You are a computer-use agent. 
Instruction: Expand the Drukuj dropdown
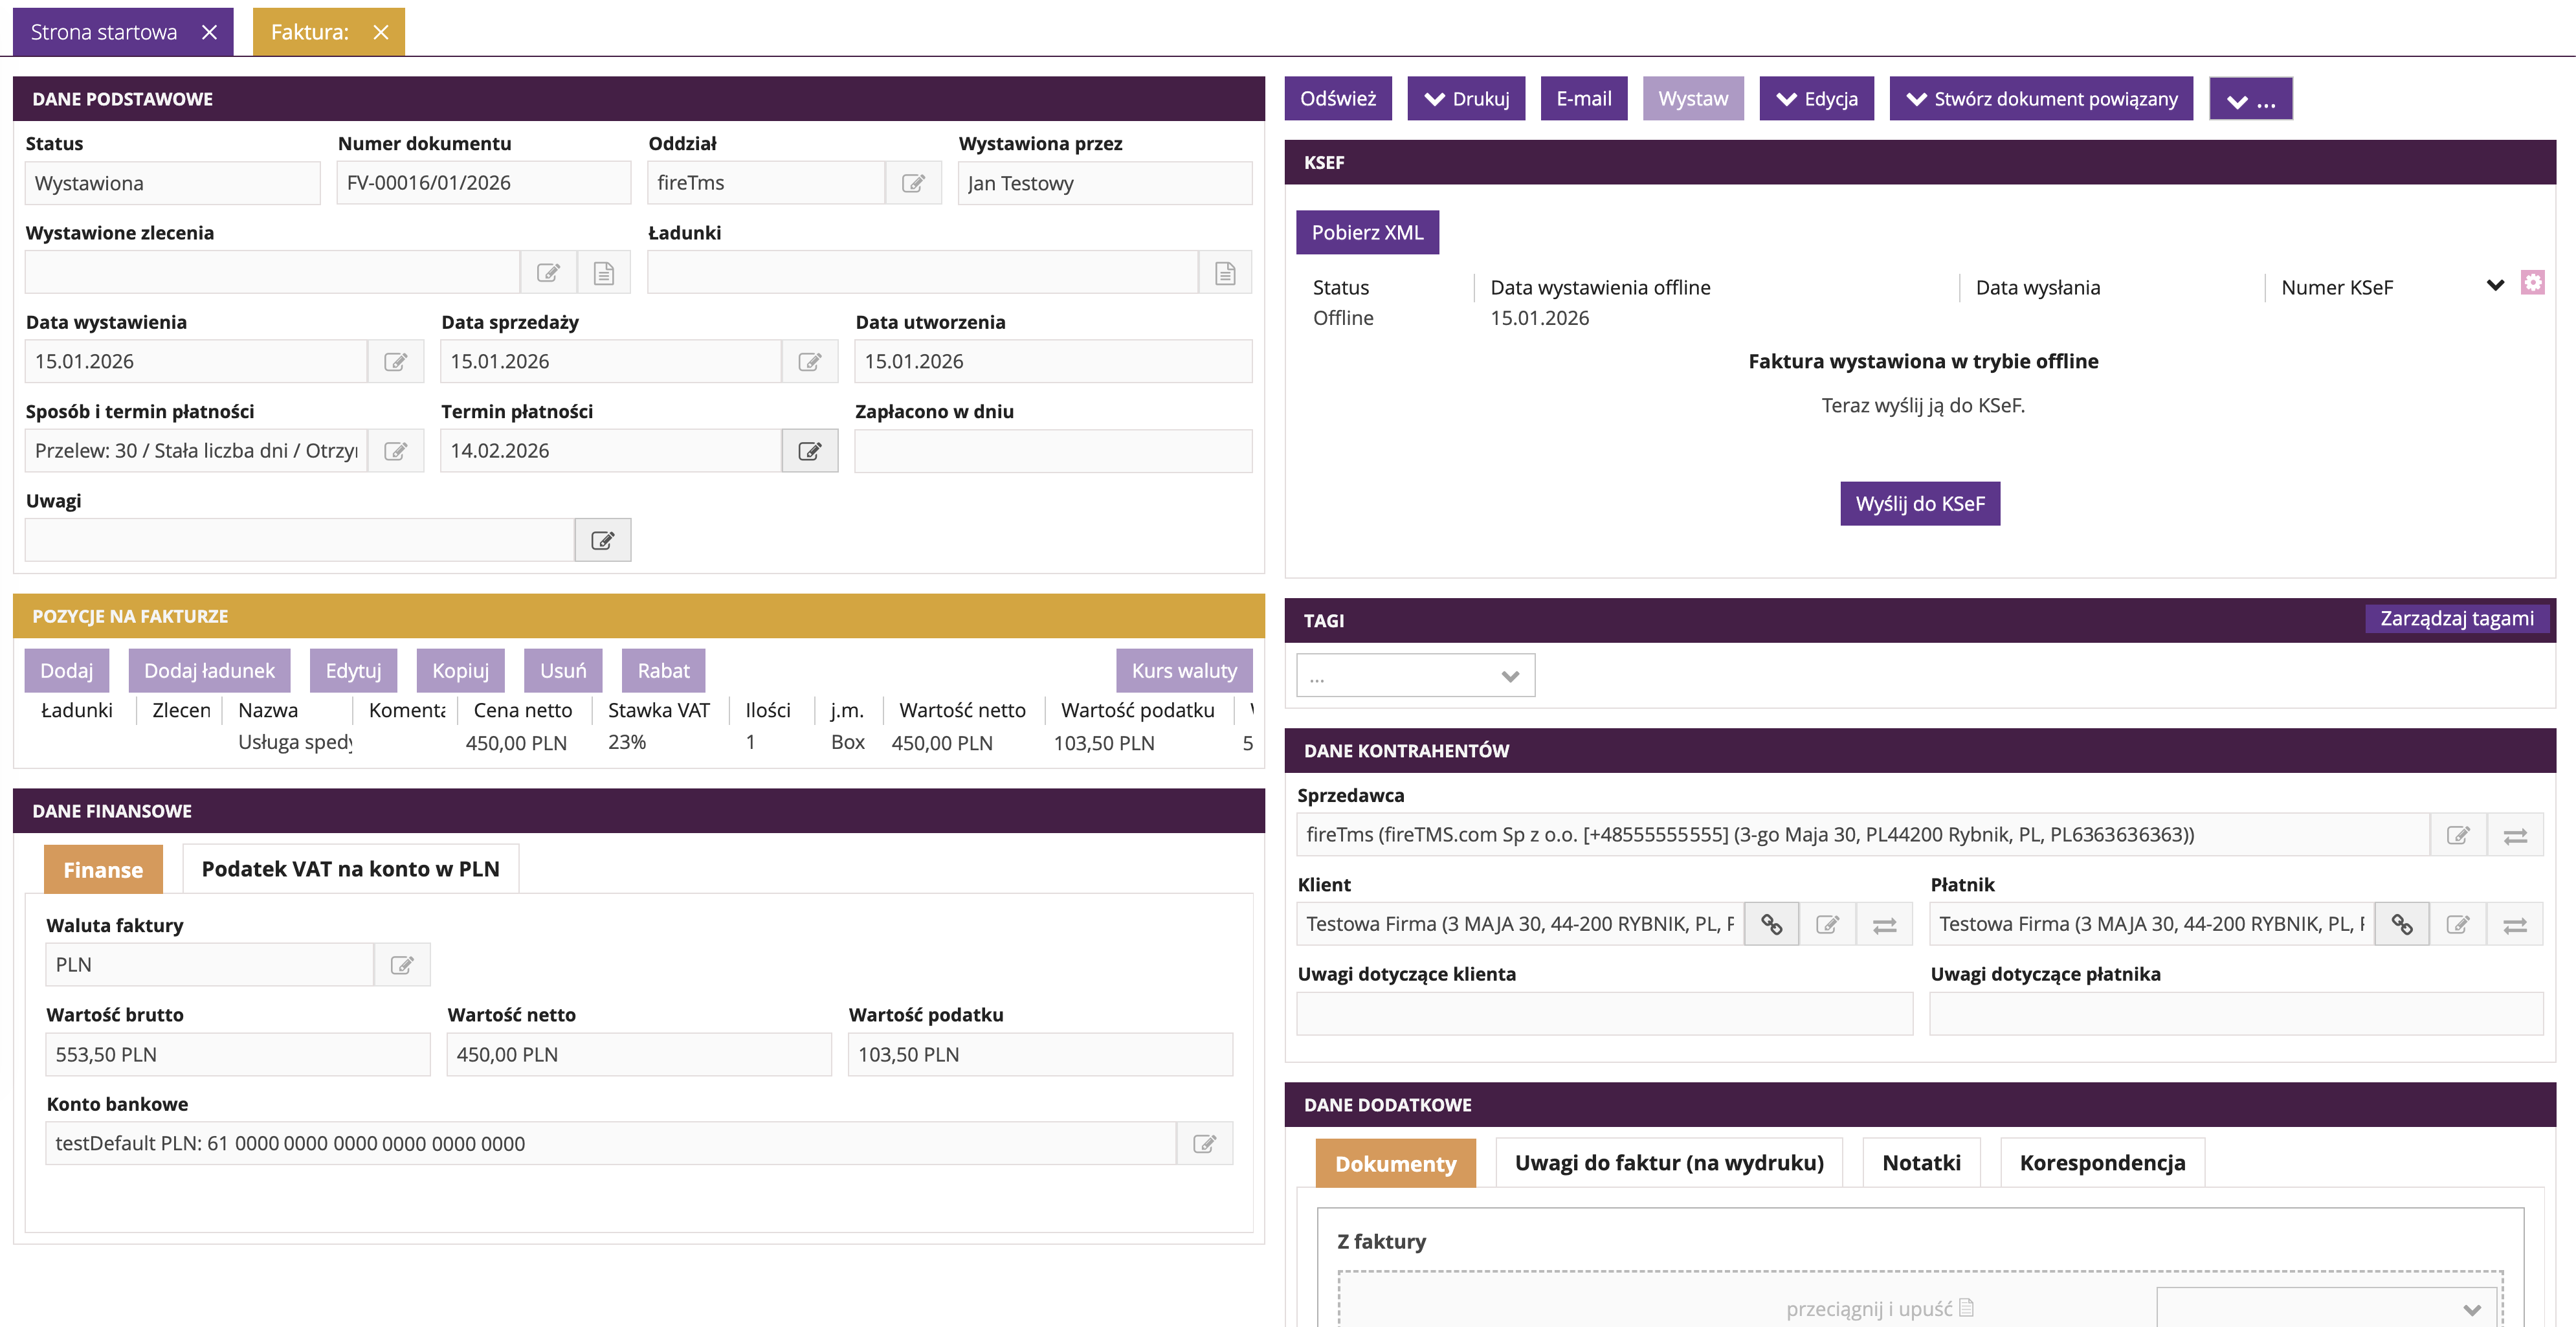(1466, 99)
